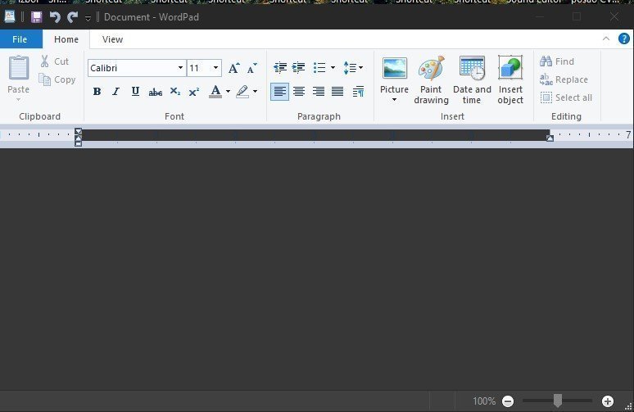The height and width of the screenshot is (412, 634).
Task: Expand the Calibri font family dropdown
Action: (x=180, y=68)
